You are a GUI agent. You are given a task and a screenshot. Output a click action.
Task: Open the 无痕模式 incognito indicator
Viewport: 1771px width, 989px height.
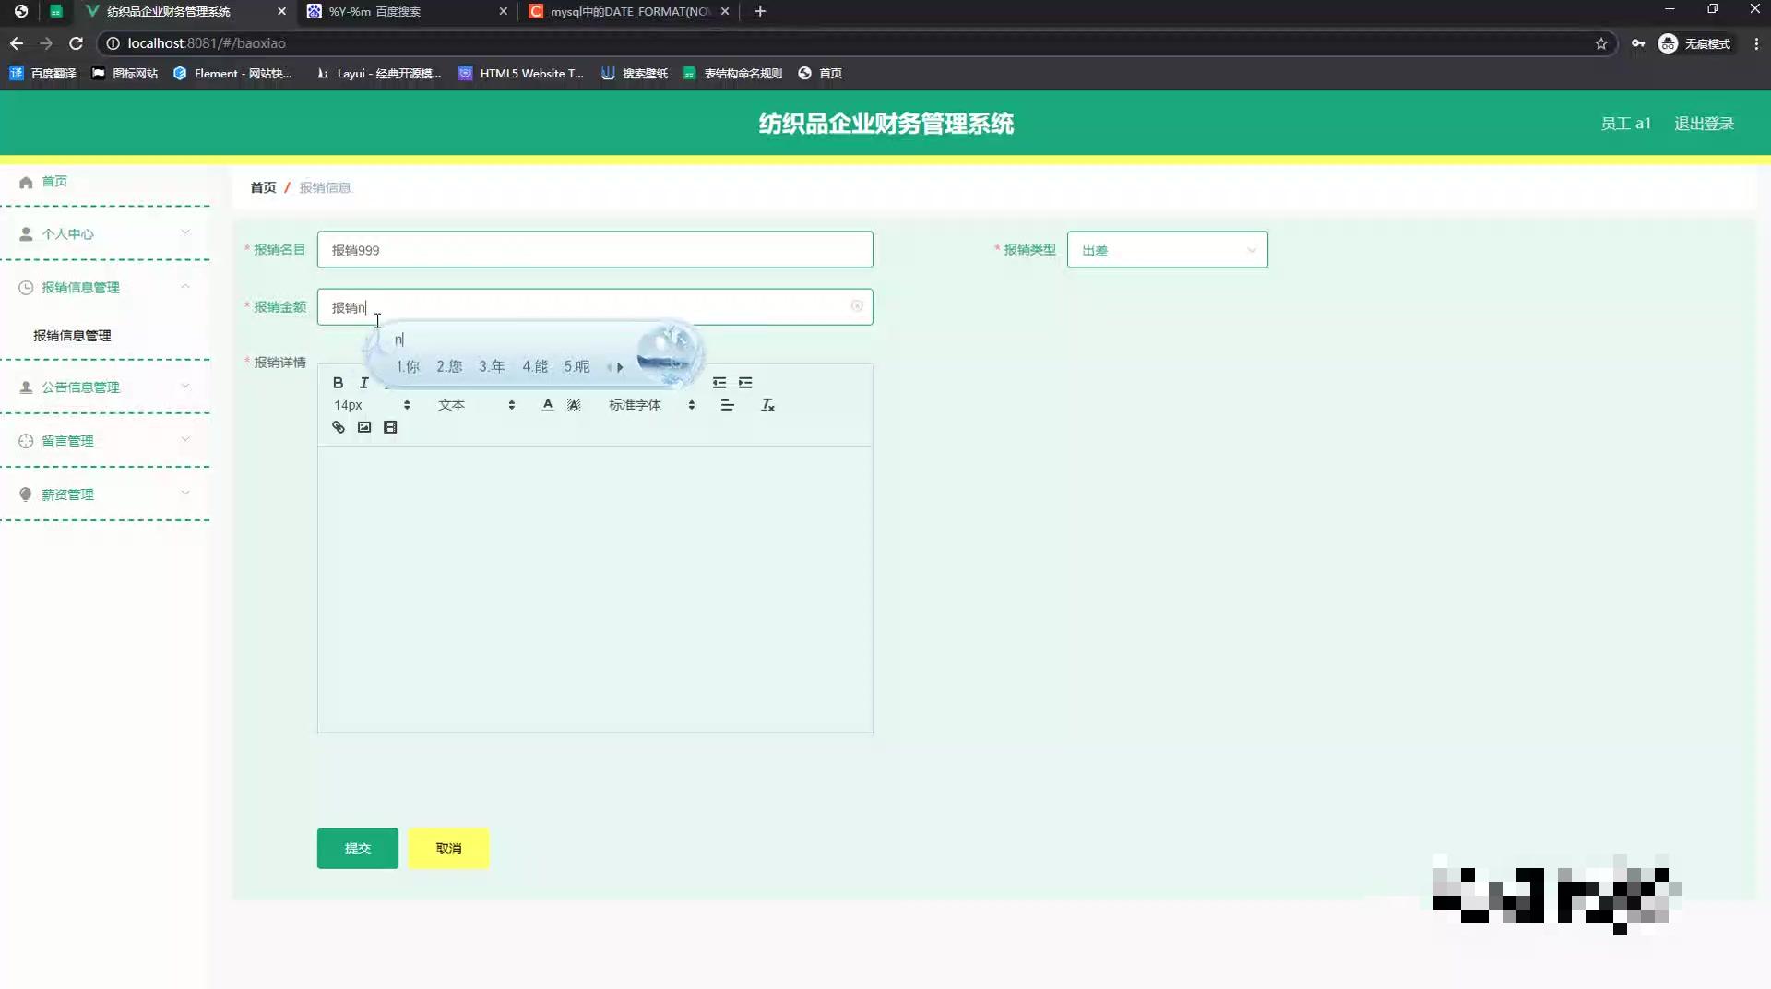coord(1694,43)
